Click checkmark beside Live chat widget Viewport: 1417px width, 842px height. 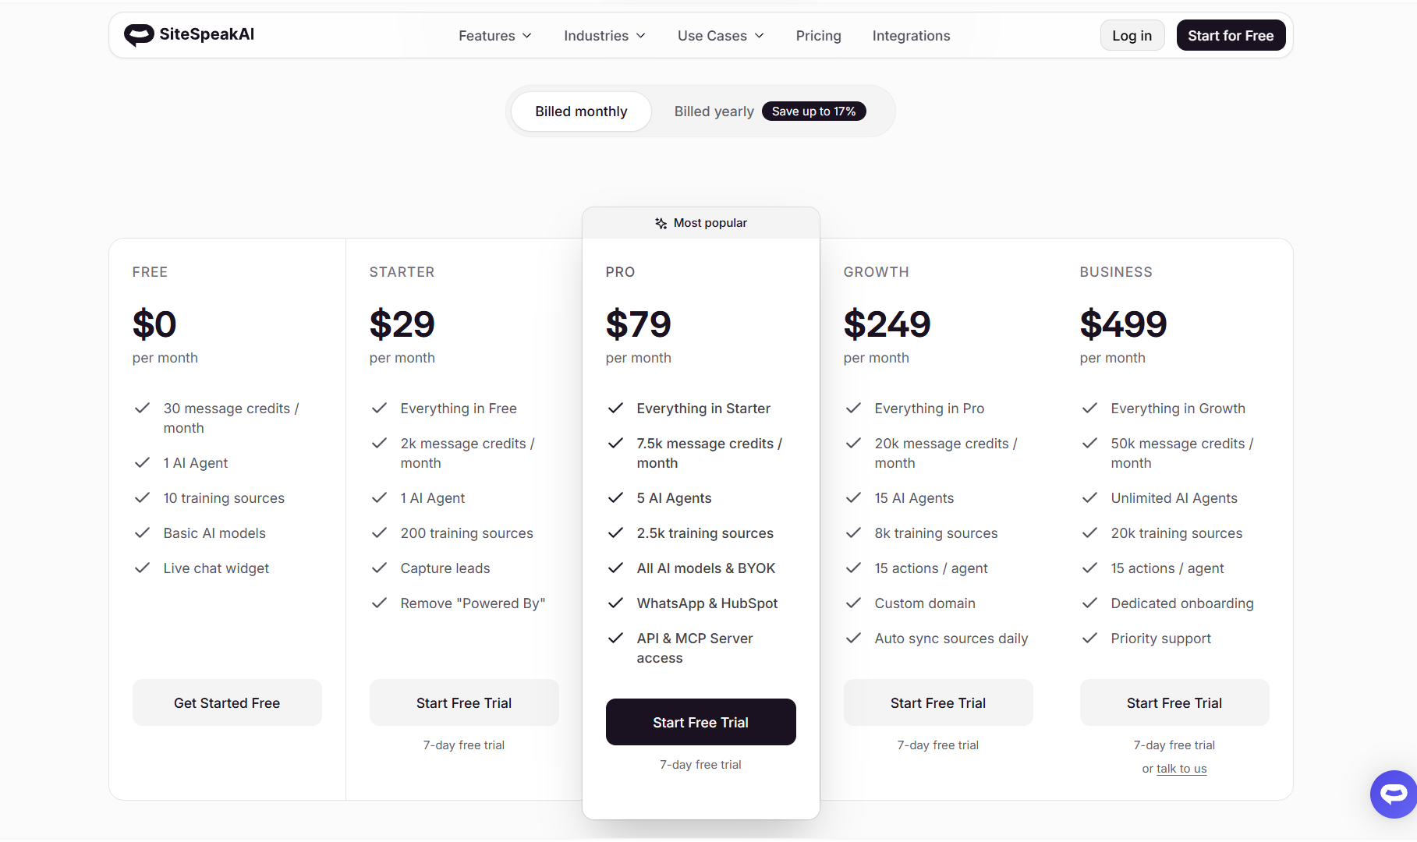pyautogui.click(x=142, y=568)
